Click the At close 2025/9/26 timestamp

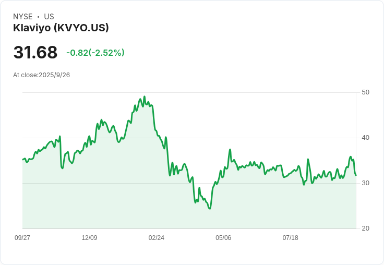pos(42,75)
